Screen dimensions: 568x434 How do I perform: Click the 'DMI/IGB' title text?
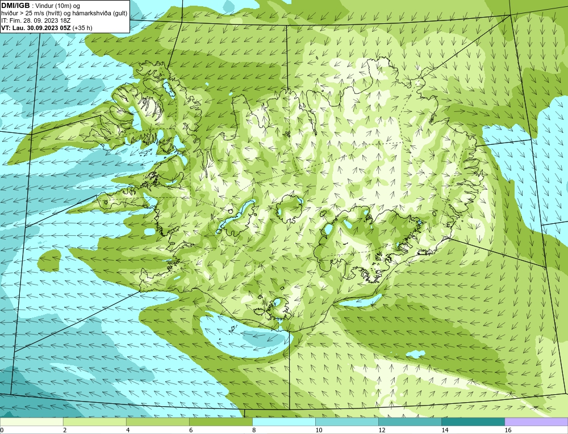[15, 6]
